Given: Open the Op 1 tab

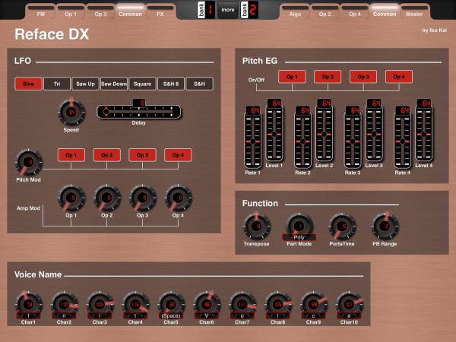Looking at the screenshot, I should click(x=71, y=12).
